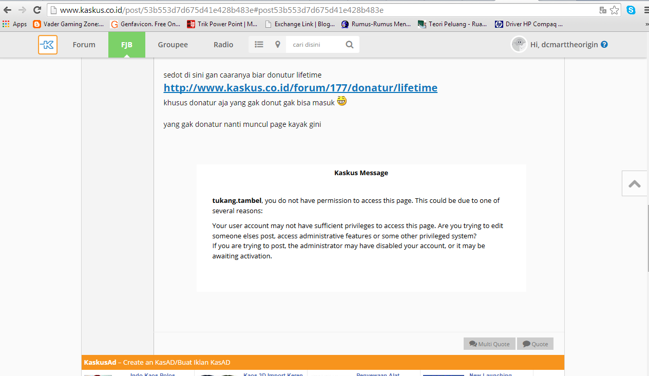Click the Quote button
649x376 pixels.
[x=535, y=344]
